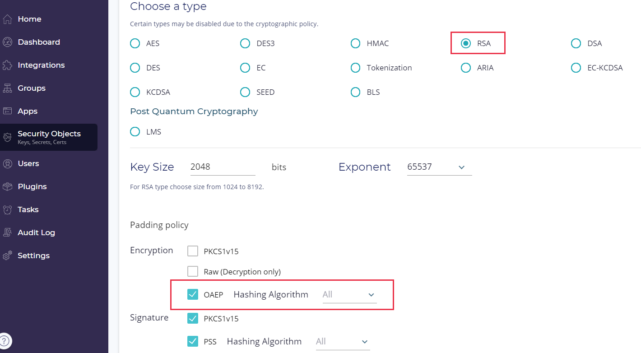Click the Key Size input field
Screen dimensions: 641x353
223,167
